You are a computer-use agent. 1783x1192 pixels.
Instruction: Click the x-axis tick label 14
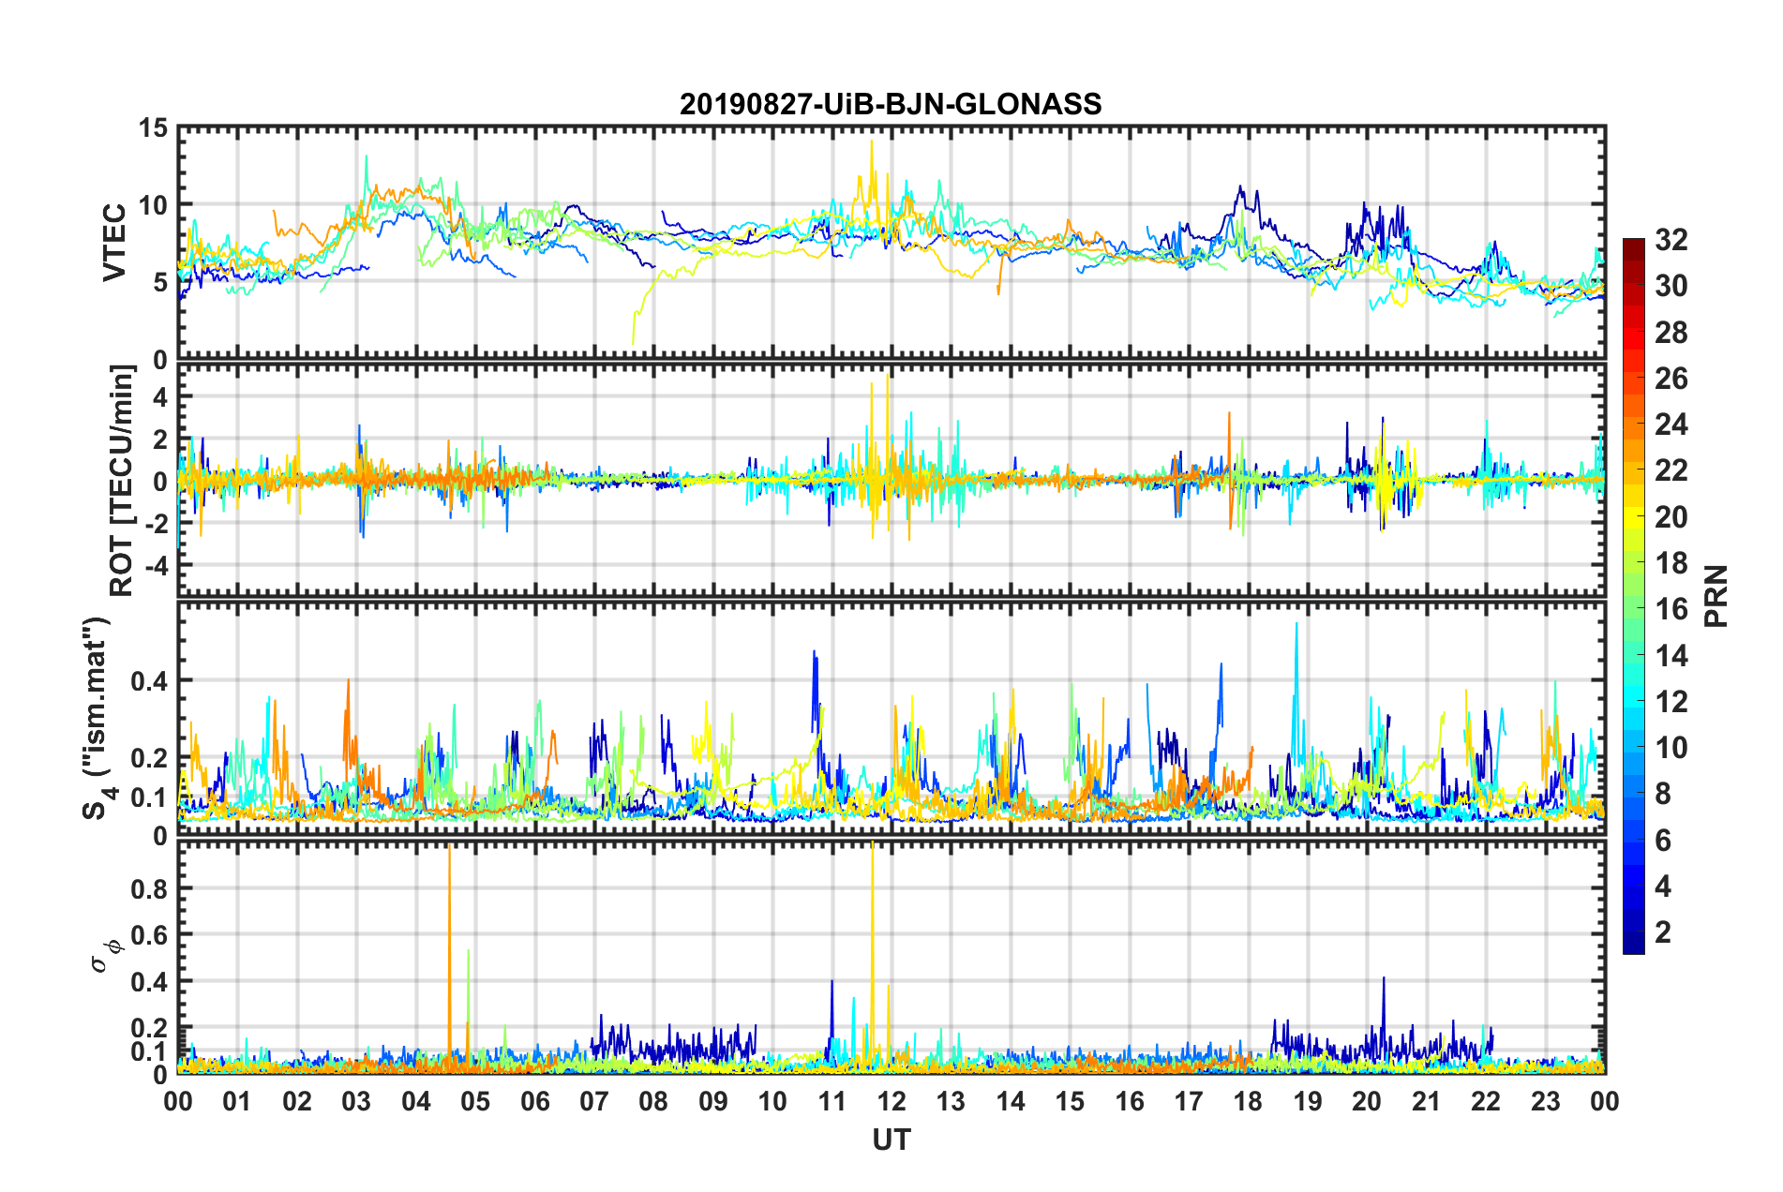click(x=1011, y=1101)
